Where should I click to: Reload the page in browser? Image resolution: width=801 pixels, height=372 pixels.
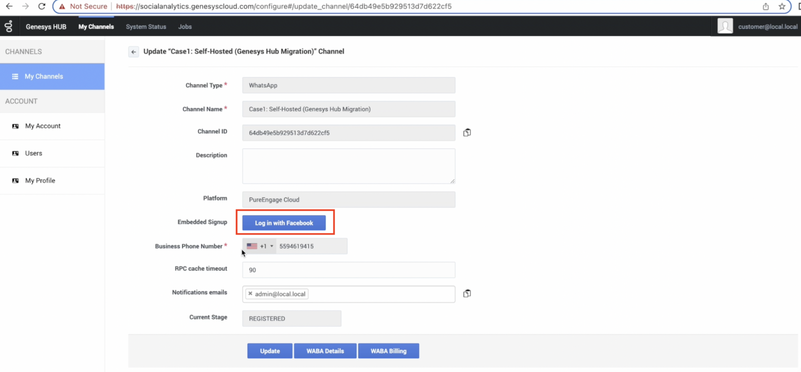click(42, 6)
